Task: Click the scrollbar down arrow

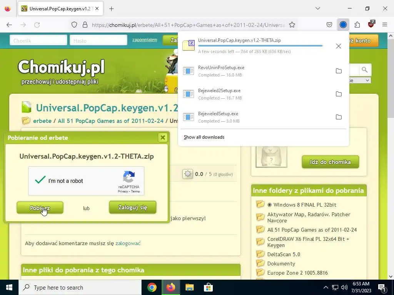Action: click(x=391, y=277)
